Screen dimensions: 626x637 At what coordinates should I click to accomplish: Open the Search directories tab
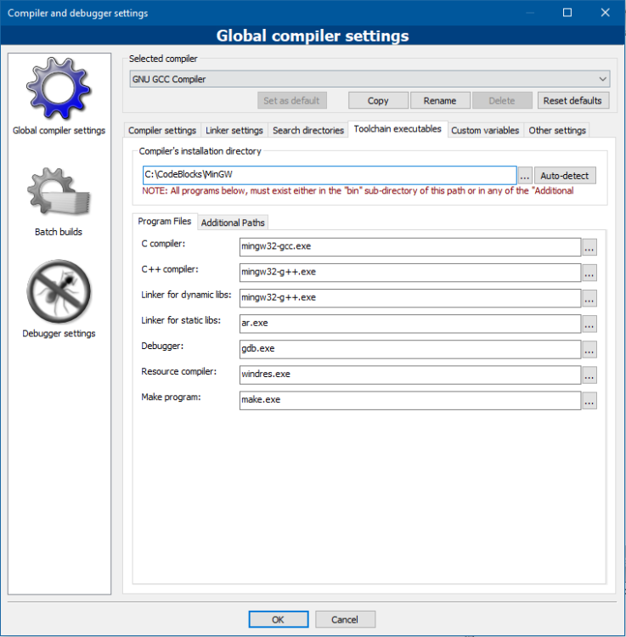click(x=308, y=131)
